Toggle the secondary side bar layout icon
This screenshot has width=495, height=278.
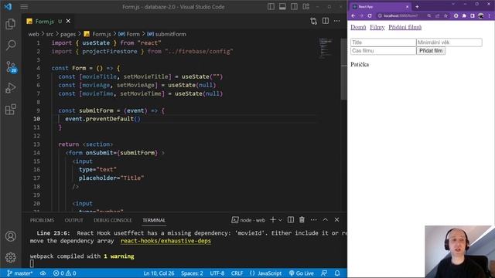point(294,7)
